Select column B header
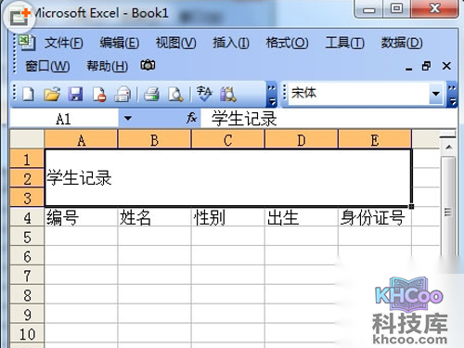The image size is (464, 348). click(154, 140)
